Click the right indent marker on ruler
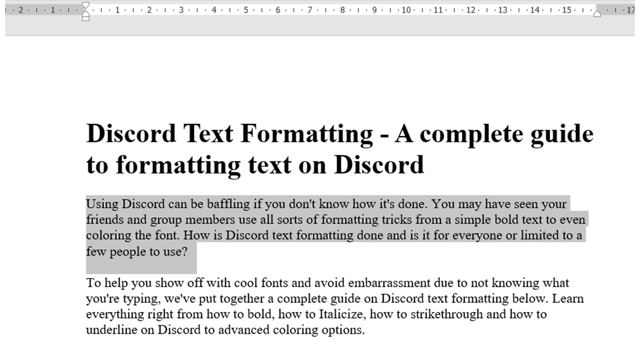The width and height of the screenshot is (640, 360). pos(597,14)
